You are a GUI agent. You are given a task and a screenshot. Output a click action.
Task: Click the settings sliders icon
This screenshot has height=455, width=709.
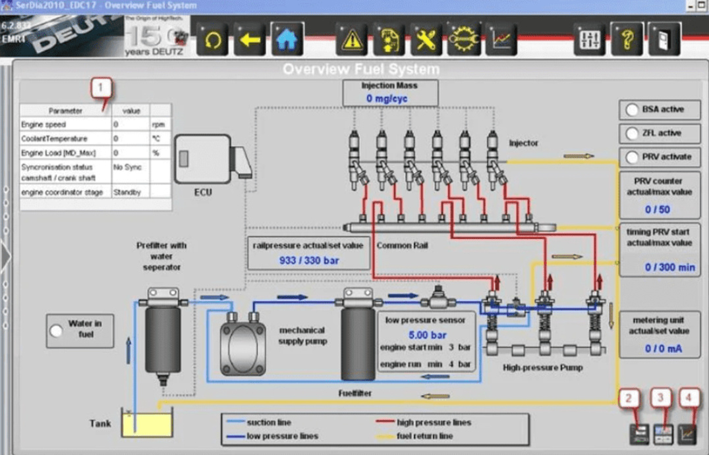point(590,40)
